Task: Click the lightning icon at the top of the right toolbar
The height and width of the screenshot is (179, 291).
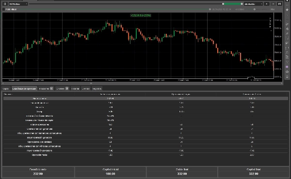Action: click(x=287, y=10)
